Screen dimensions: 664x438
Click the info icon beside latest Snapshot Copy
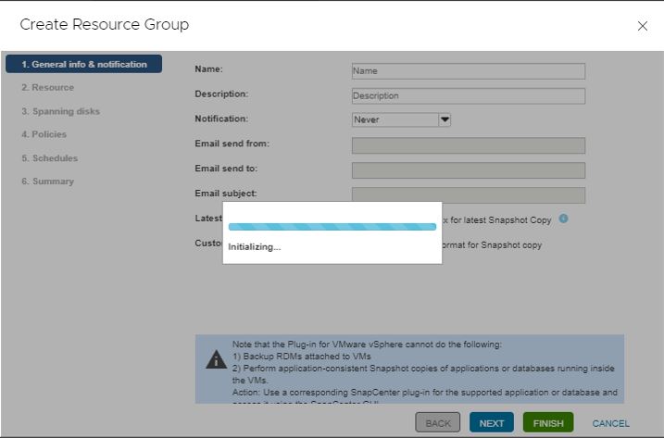pyautogui.click(x=563, y=219)
